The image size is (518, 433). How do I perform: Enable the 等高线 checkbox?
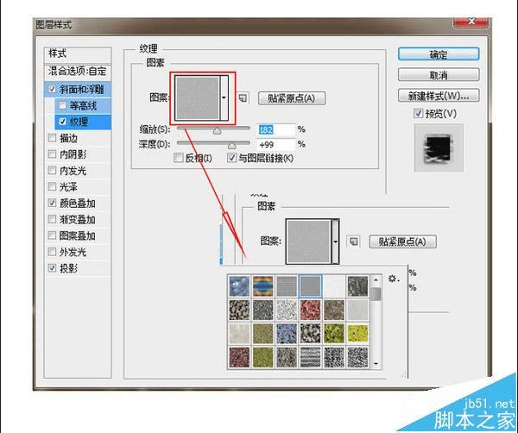(x=62, y=105)
